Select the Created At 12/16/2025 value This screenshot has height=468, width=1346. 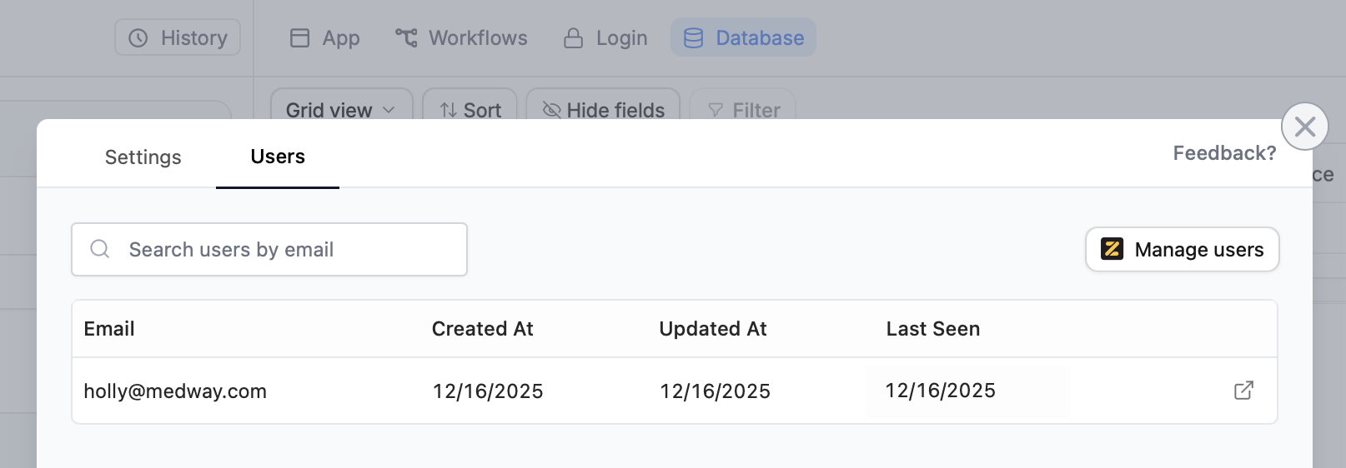(x=488, y=391)
